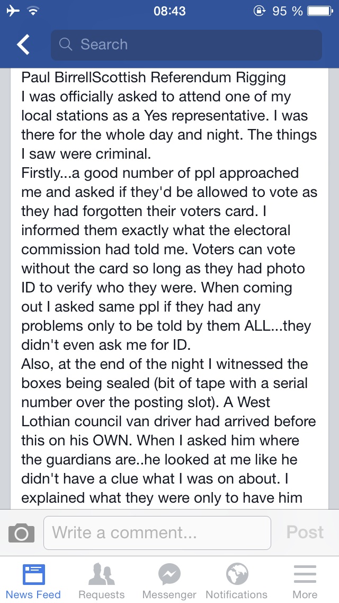
Task: Click the Search input field
Action: (186, 45)
